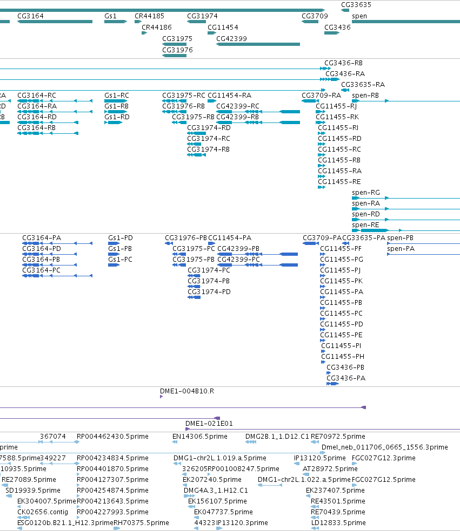Select transcript spen-RG
Image resolution: width=460 pixels, height=531 pixels.
pos(366,193)
